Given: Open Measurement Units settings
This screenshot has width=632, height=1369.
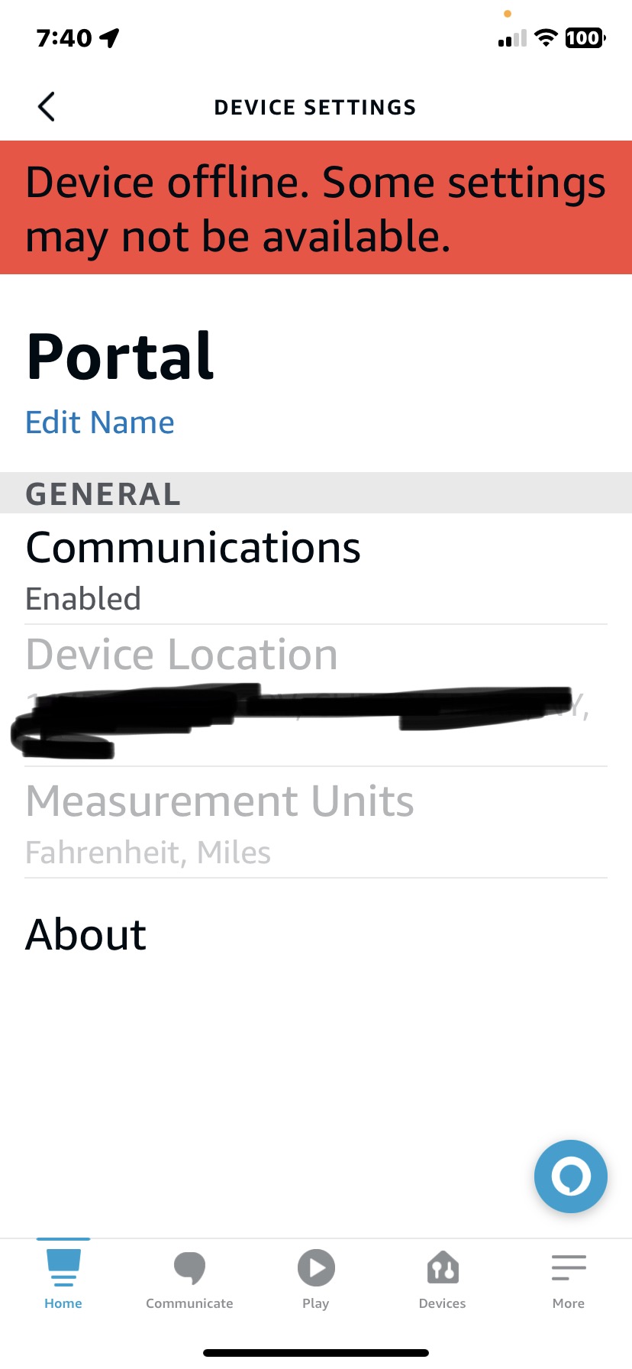Looking at the screenshot, I should 316,824.
